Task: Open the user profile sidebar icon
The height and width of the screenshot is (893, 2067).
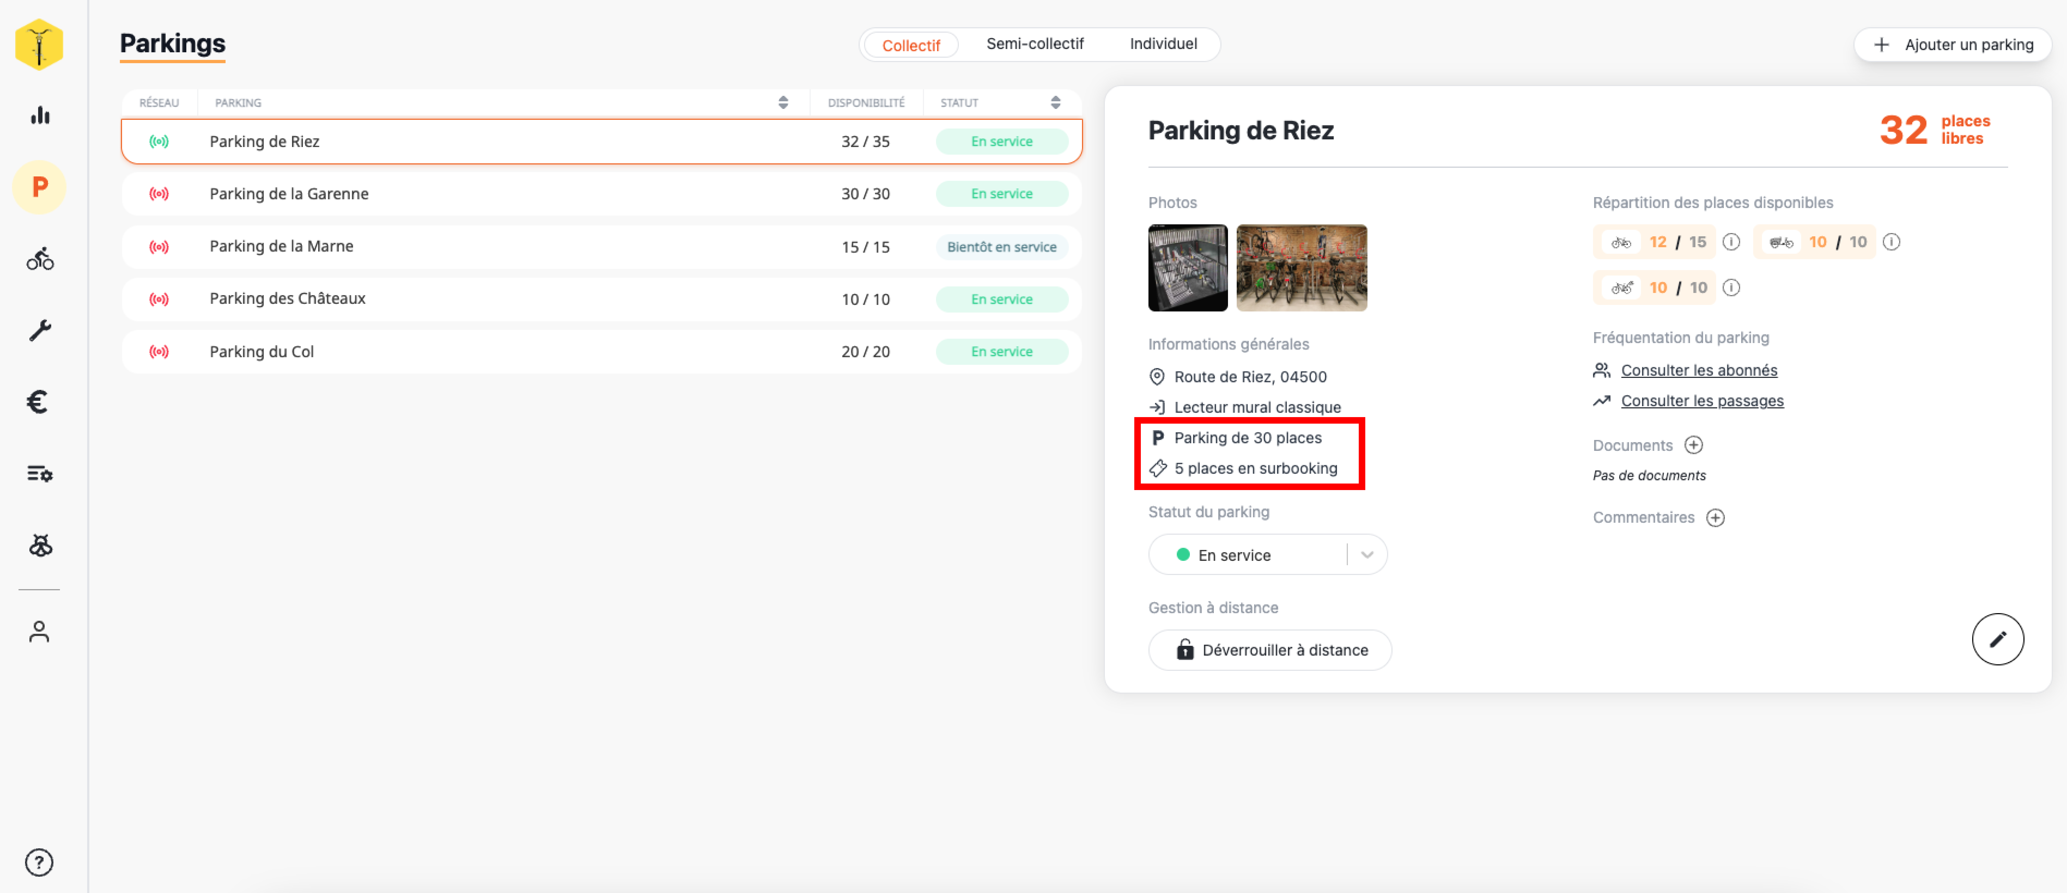Action: point(38,632)
